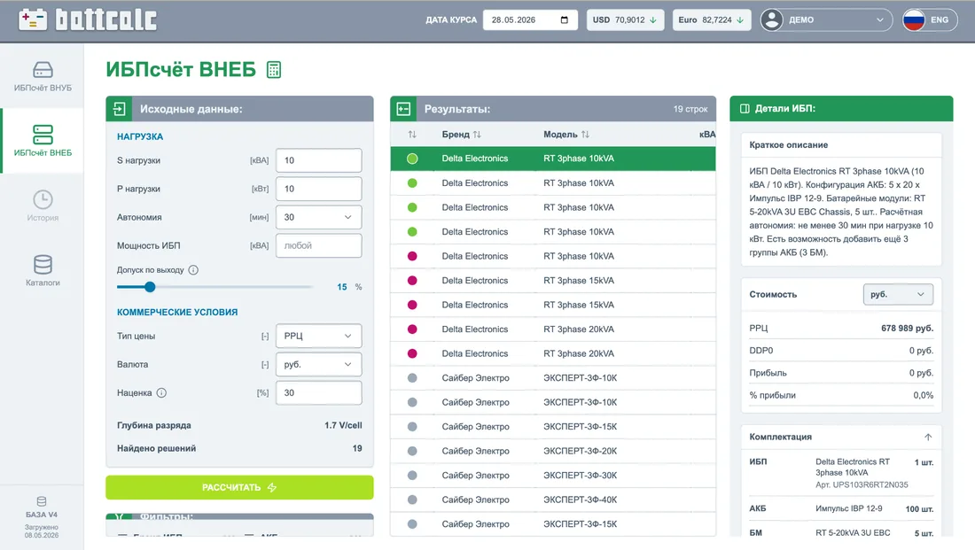Image resolution: width=975 pixels, height=550 pixels.
Task: Sort results by the Бренд column arrows
Action: [477, 135]
